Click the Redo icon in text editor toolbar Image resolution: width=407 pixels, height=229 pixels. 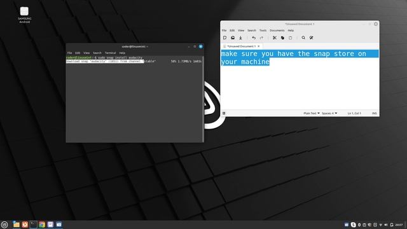[261, 38]
